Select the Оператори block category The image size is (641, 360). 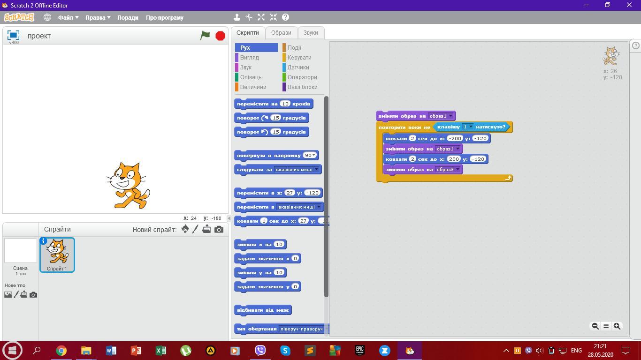(303, 77)
